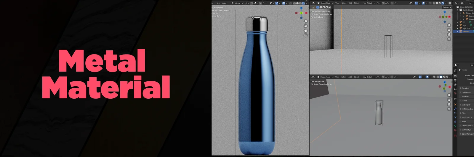Select Scene Collection in outliner

[466, 7]
